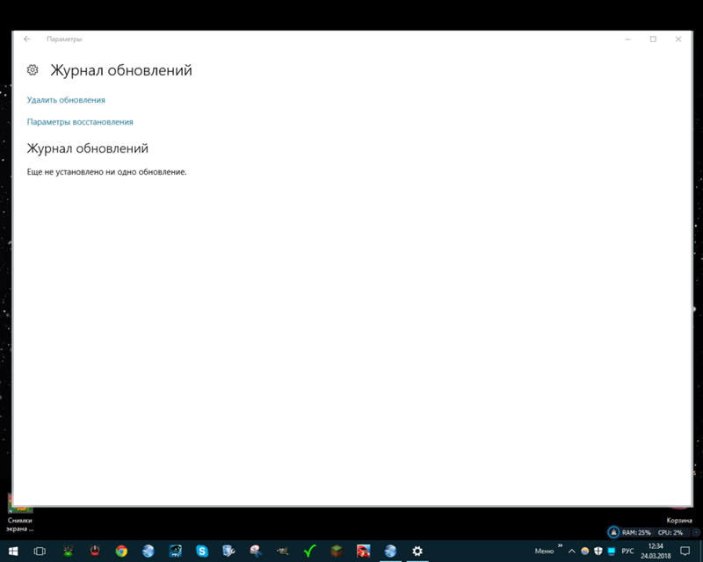Open Windows Defender shield tray icon
This screenshot has height=562, width=703.
[x=598, y=551]
